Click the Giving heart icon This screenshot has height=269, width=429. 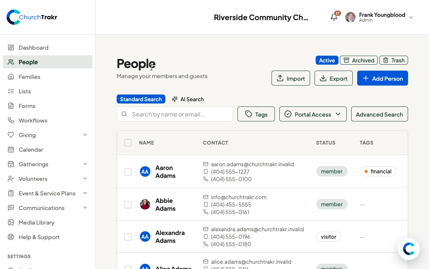(x=11, y=135)
